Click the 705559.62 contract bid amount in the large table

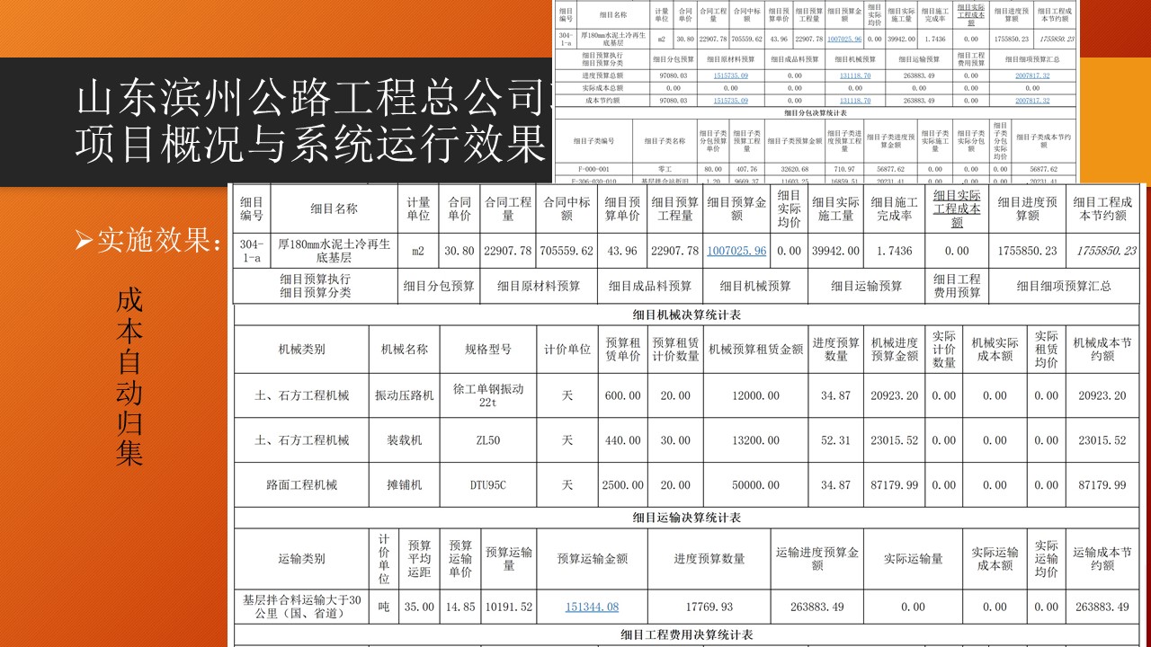tap(567, 251)
